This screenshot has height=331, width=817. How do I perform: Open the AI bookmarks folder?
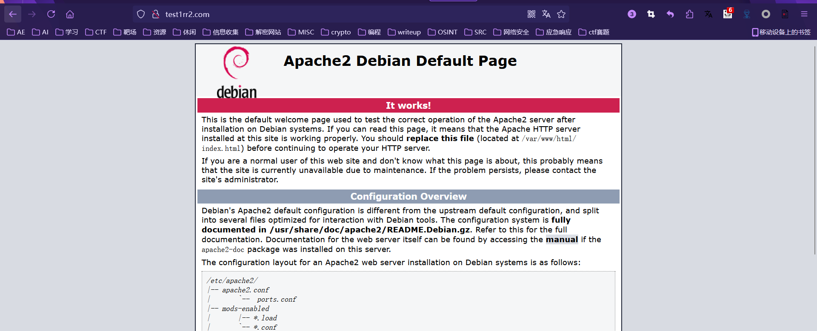(x=40, y=32)
